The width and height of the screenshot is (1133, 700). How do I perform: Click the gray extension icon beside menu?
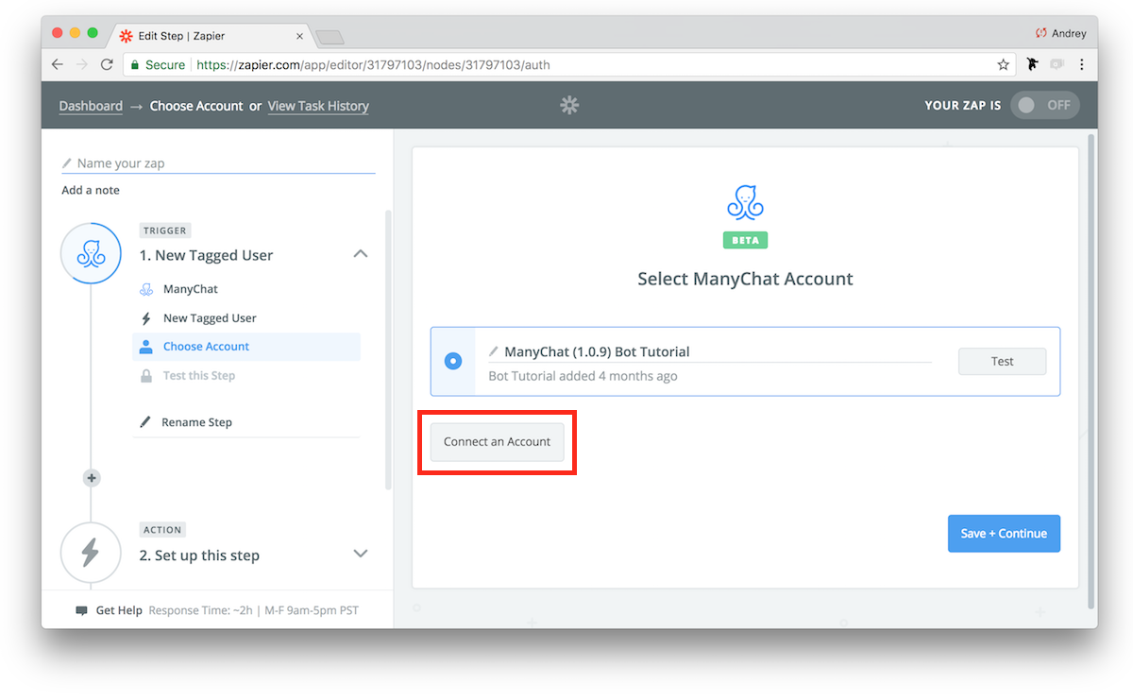click(x=1057, y=64)
